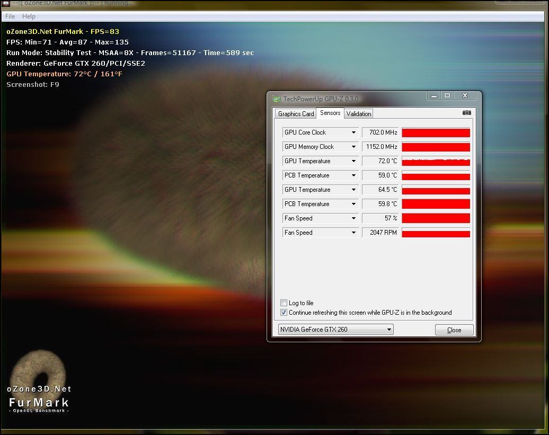549x435 pixels.
Task: Click the 59.8 °C value field
Action: (380, 204)
